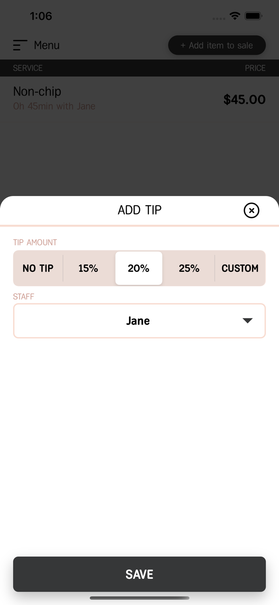Tap the battery status icon
The height and width of the screenshot is (605, 279).
[253, 16]
